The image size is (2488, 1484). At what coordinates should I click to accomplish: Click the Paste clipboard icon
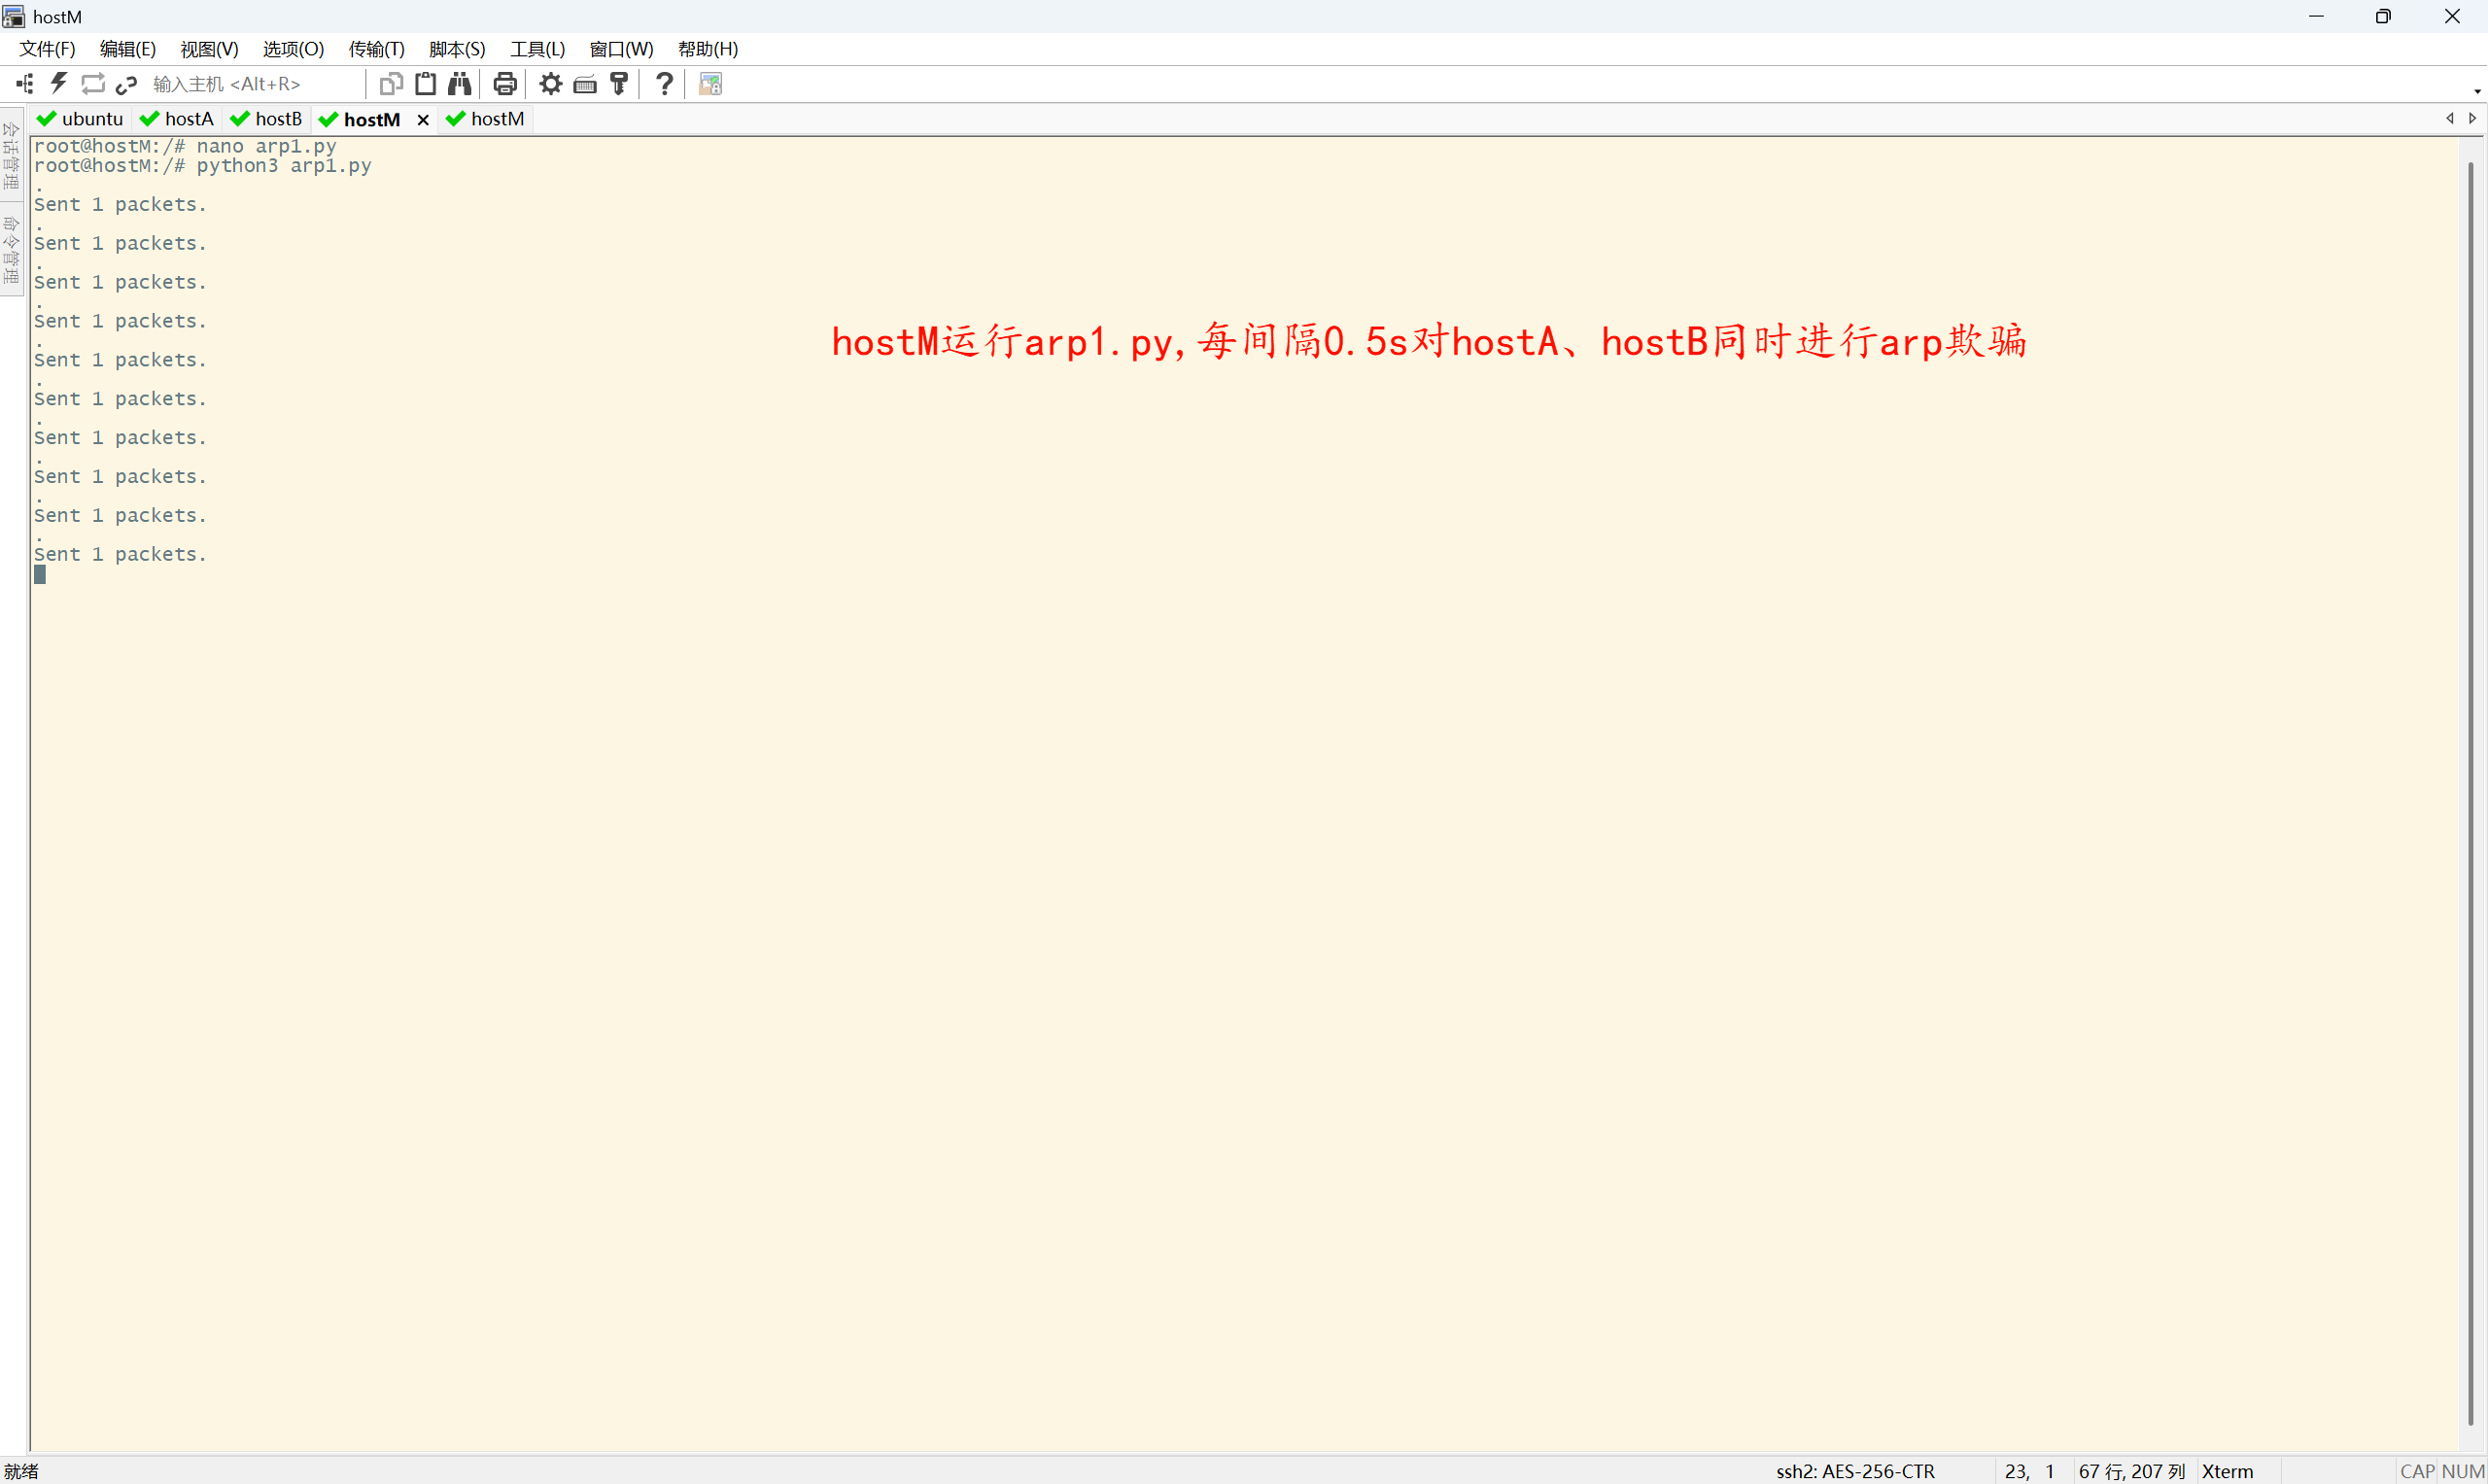425,84
